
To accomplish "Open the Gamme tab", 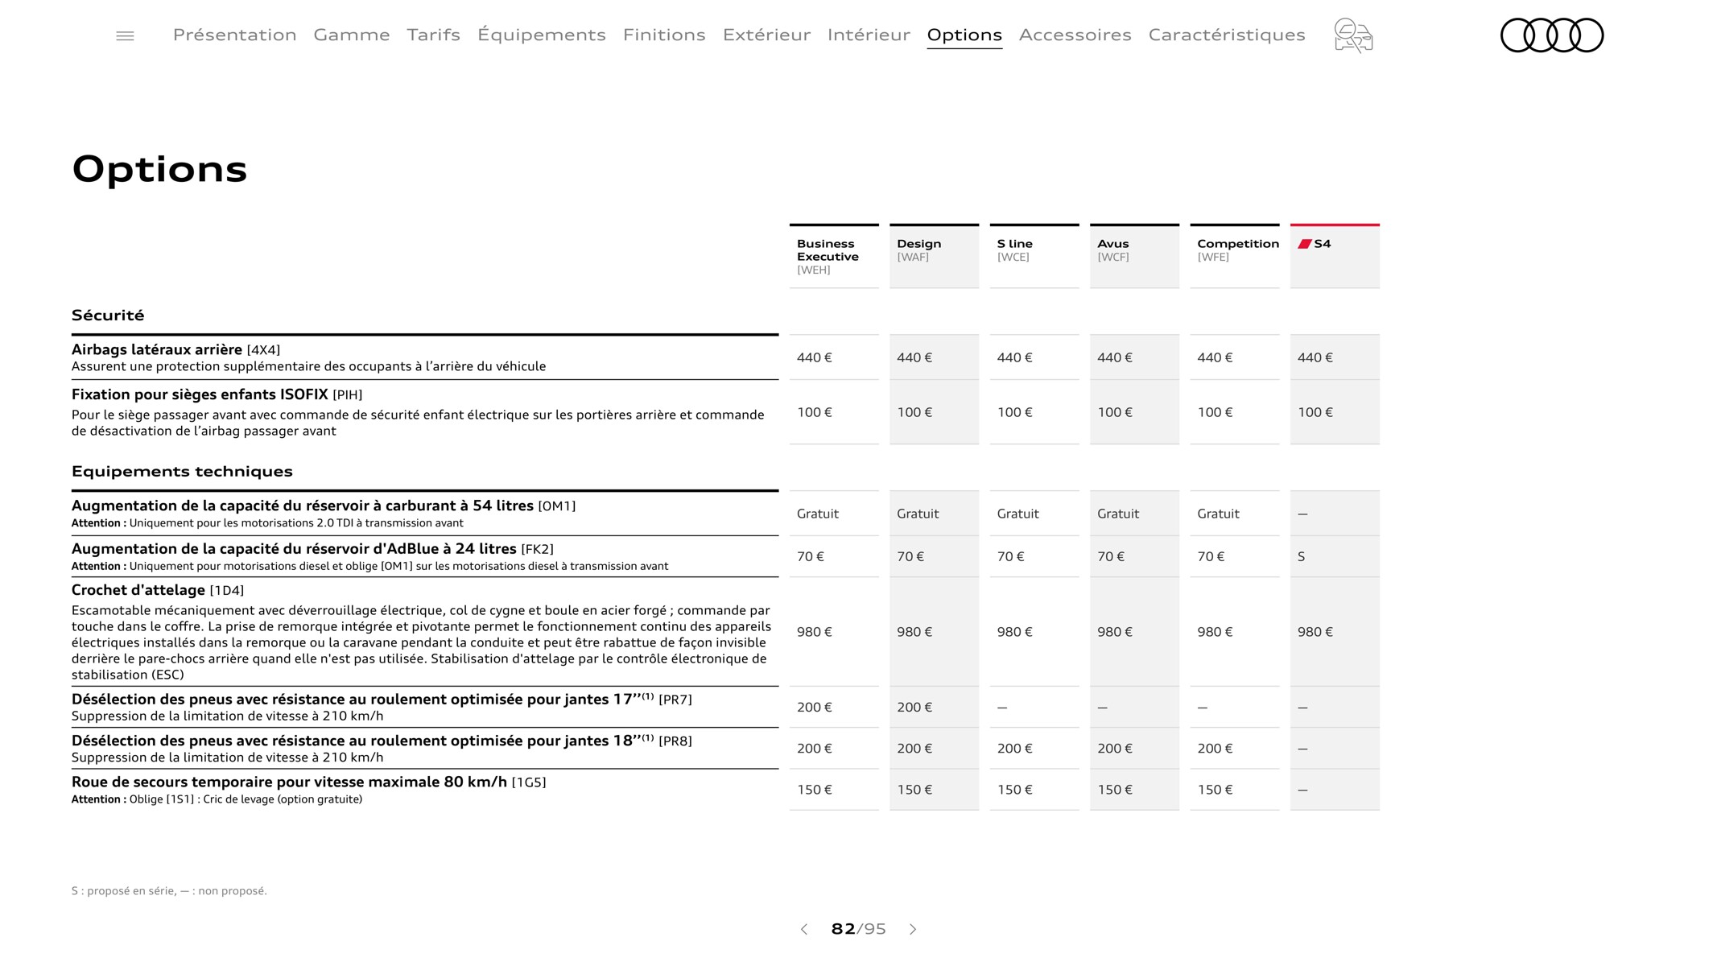I will 352,35.
